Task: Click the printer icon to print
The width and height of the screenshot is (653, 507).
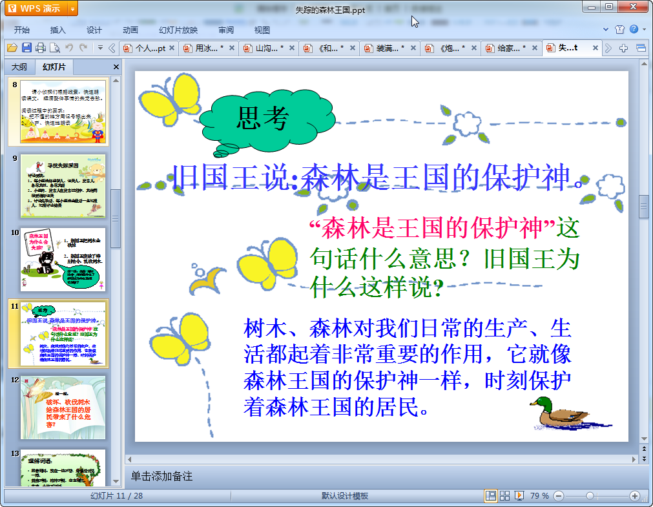Action: click(41, 48)
